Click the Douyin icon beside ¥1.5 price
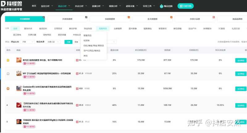This screenshot has width=247, height=133. coord(77,122)
